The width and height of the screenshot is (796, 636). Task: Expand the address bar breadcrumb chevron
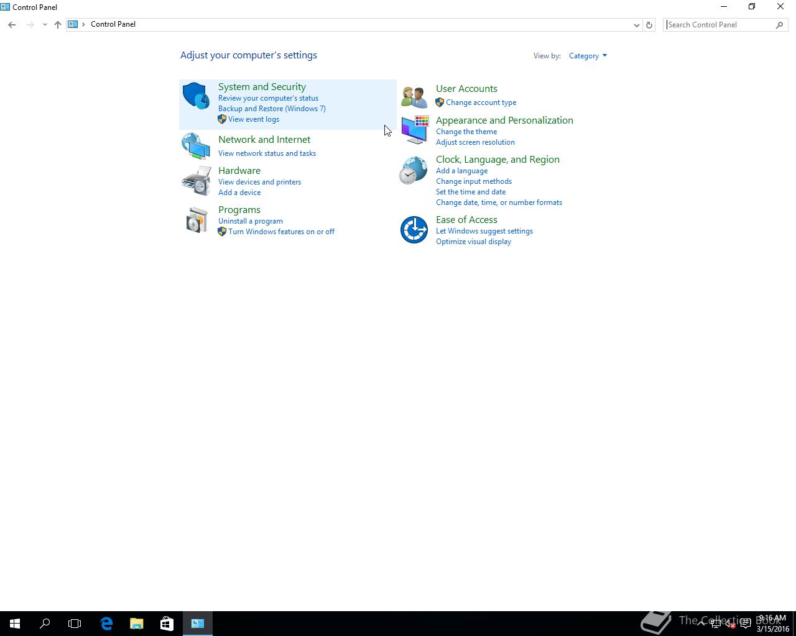click(x=83, y=24)
